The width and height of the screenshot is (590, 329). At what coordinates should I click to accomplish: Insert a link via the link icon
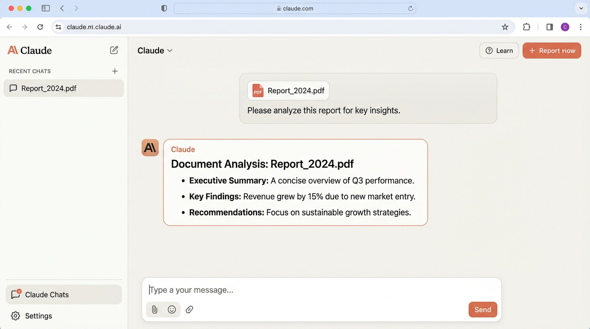pyautogui.click(x=189, y=309)
